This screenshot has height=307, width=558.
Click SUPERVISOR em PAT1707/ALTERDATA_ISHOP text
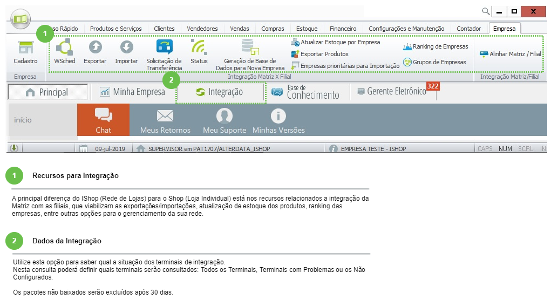[x=209, y=149]
